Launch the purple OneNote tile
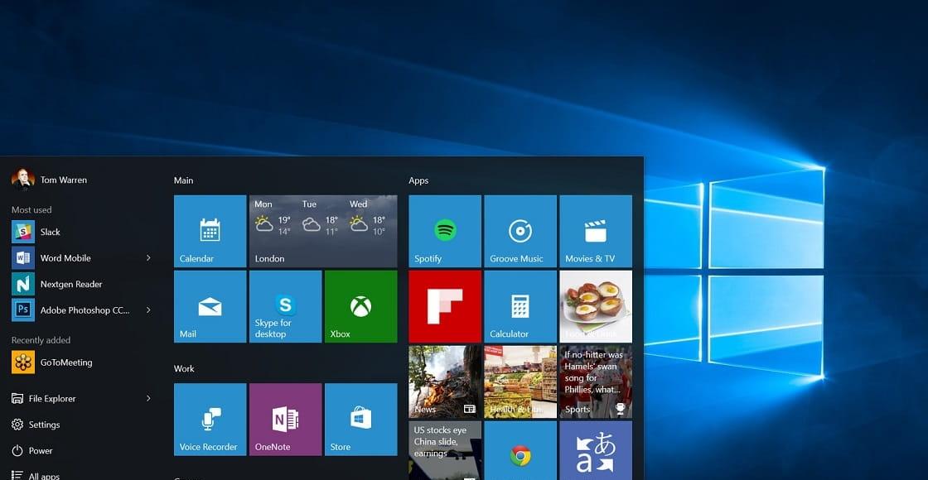The width and height of the screenshot is (928, 480). (285, 419)
